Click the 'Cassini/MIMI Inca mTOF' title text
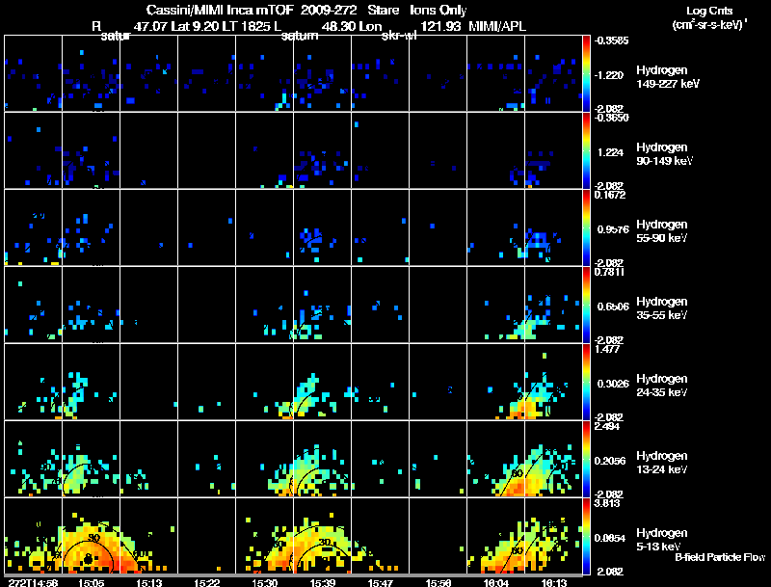 220,10
